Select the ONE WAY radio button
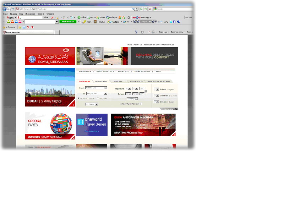 tap(98, 99)
